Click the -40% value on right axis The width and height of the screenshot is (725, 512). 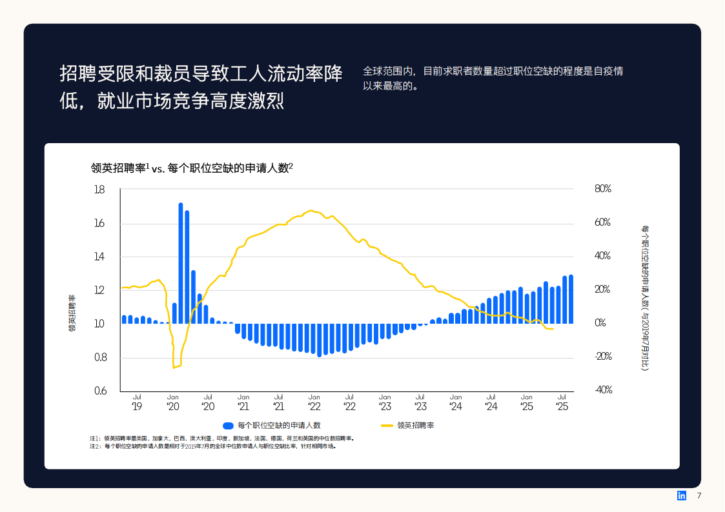602,390
